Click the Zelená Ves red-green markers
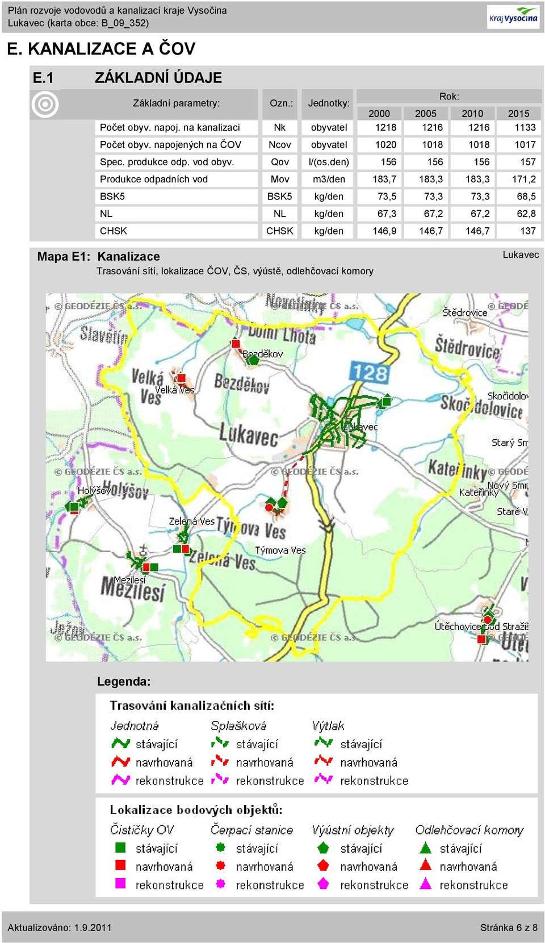Image resolution: width=545 pixels, height=943 pixels. point(181,548)
